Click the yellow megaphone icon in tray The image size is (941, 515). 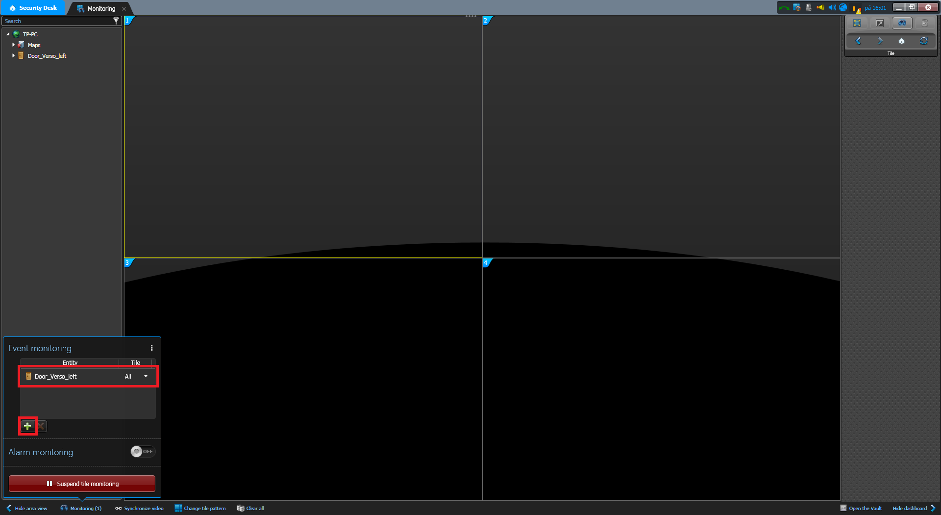(x=820, y=7)
